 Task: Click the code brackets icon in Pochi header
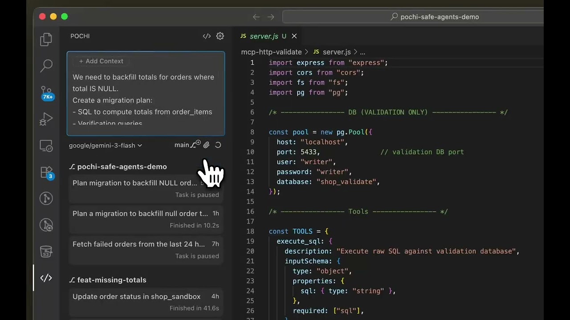[207, 36]
